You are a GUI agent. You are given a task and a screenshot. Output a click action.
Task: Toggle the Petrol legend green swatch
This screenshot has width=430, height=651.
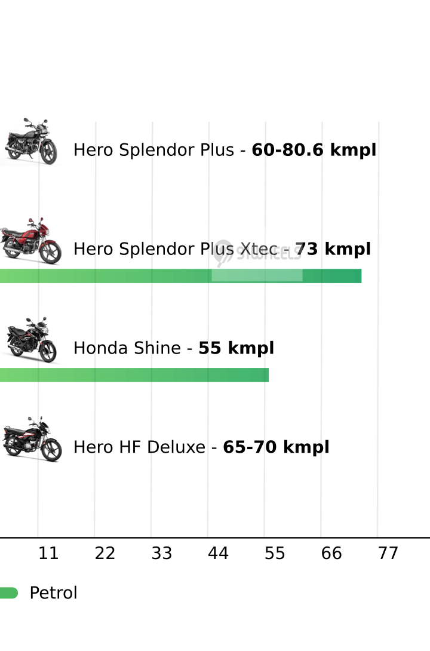[x=8, y=593]
